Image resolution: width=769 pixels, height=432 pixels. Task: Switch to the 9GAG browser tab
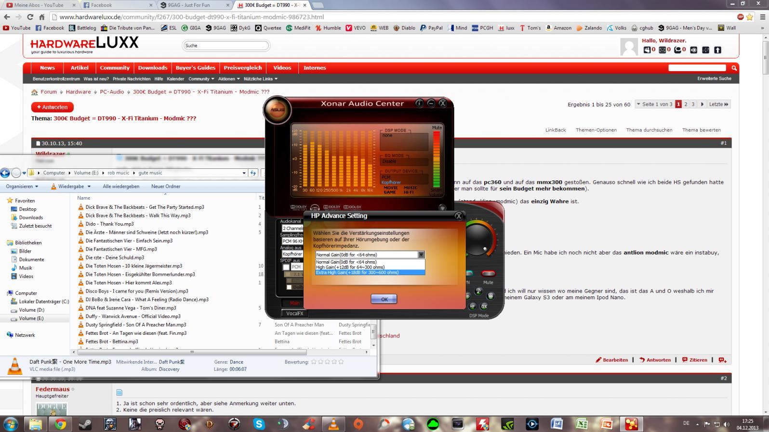pos(195,5)
